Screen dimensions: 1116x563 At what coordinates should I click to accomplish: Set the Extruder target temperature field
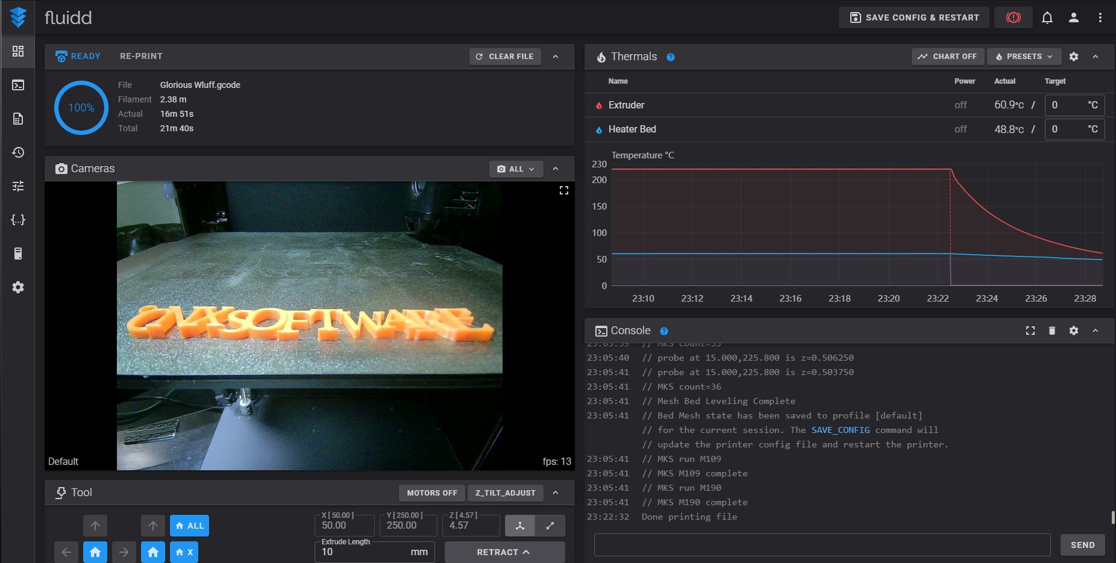tap(1076, 105)
